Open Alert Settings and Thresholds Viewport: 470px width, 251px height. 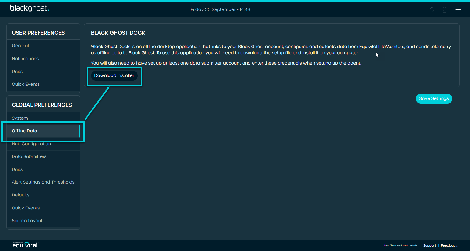43,182
